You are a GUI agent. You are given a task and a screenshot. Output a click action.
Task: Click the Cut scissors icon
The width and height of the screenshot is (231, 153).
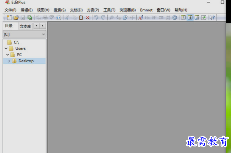coord(67,18)
